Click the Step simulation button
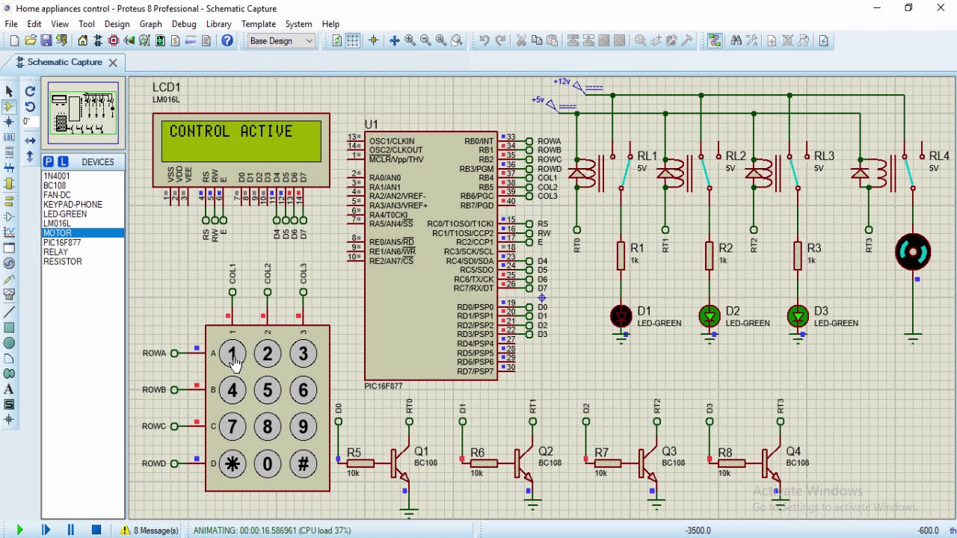Viewport: 957px width, 538px height. click(x=46, y=530)
